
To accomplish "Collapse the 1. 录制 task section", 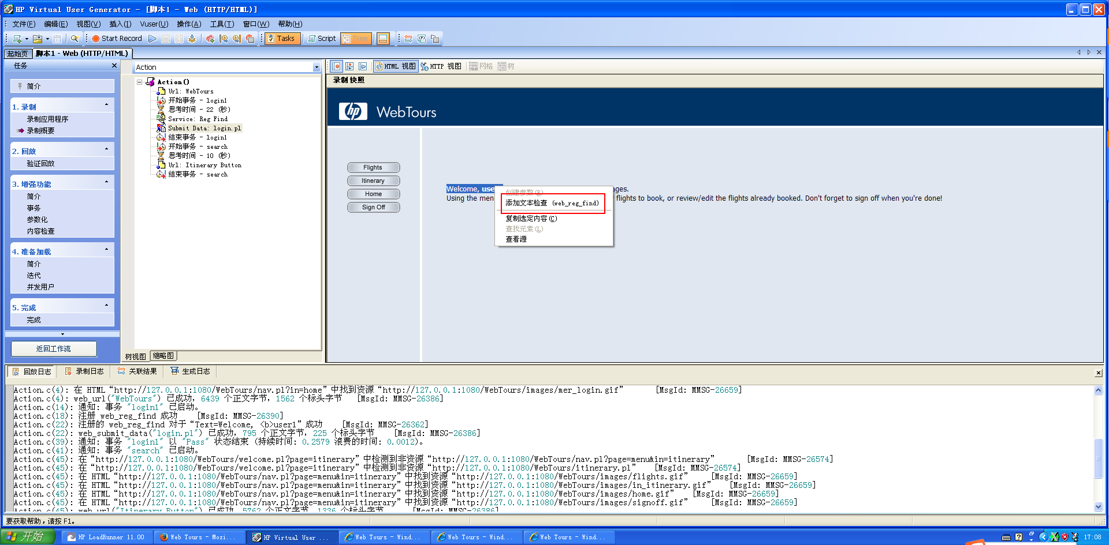I will click(106, 105).
